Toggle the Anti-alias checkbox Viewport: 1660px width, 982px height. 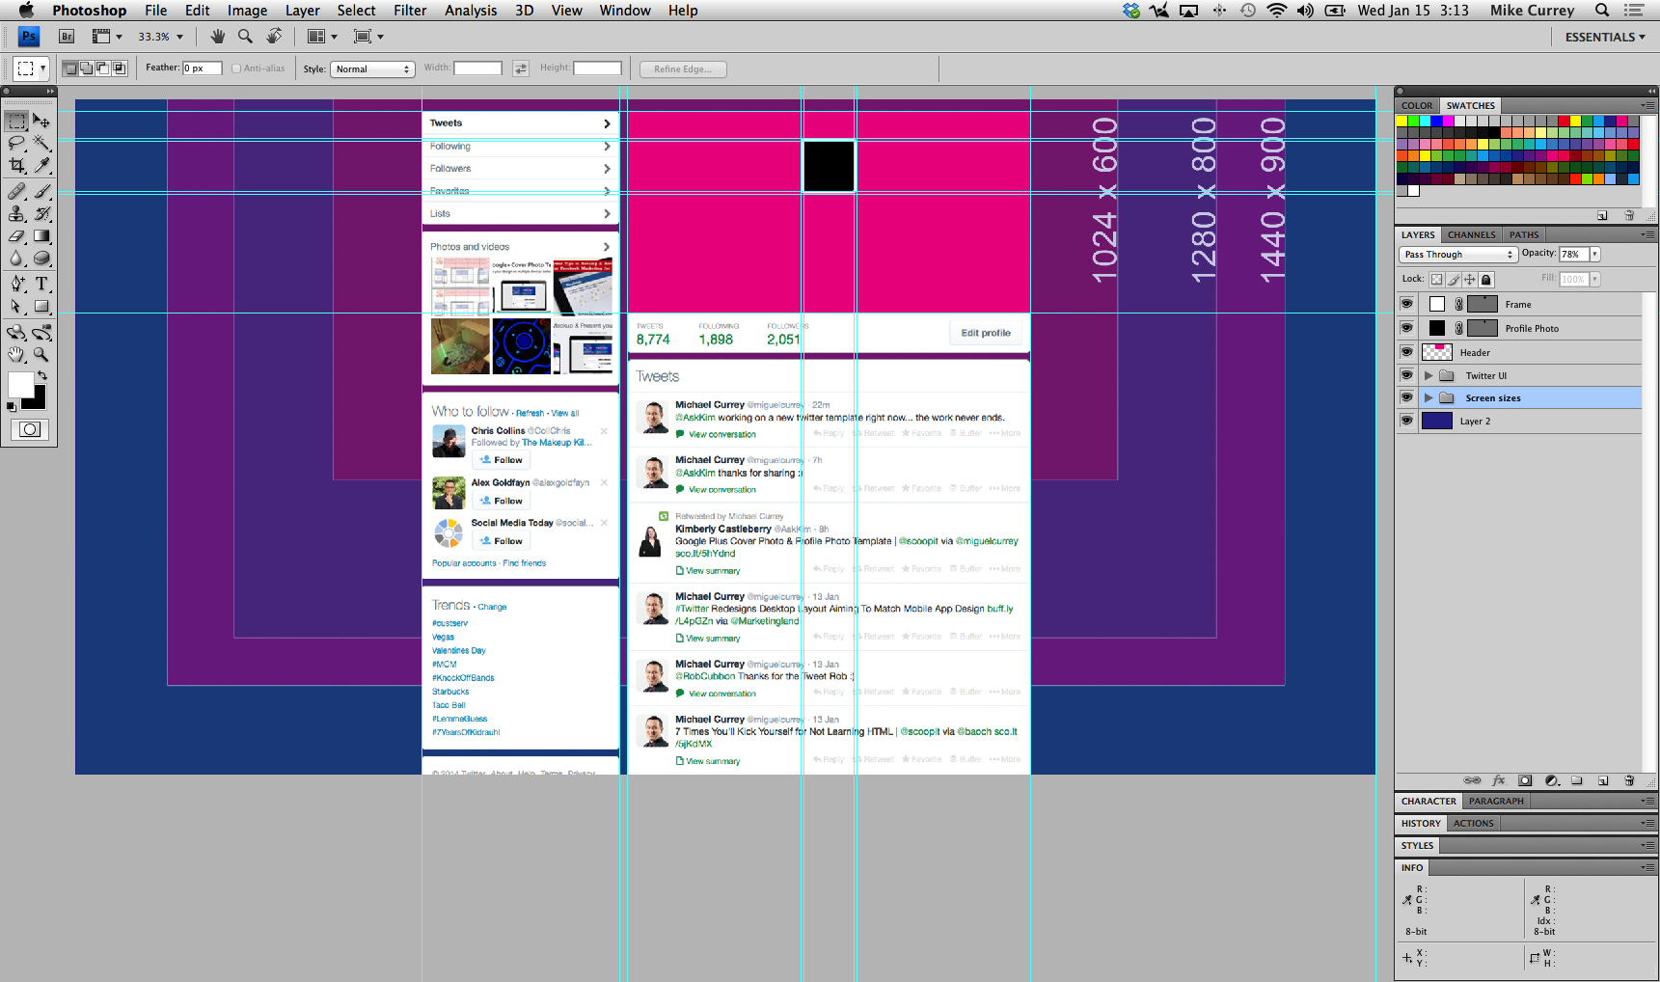point(236,68)
